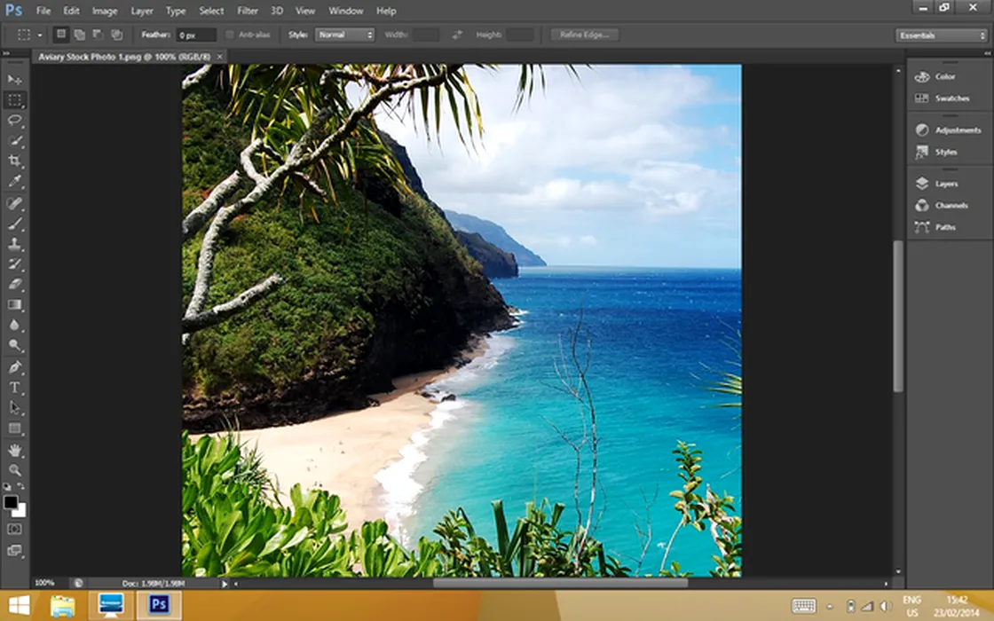
Task: Choose Add to selection mode
Action: coord(80,35)
